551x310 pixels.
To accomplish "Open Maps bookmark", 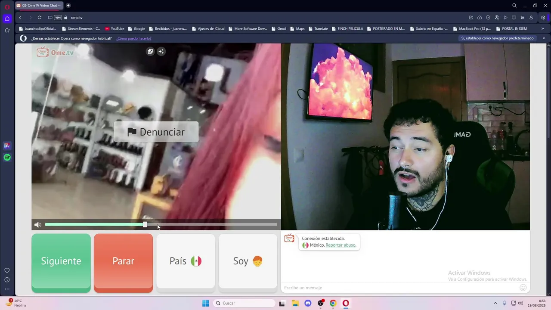I will (297, 29).
